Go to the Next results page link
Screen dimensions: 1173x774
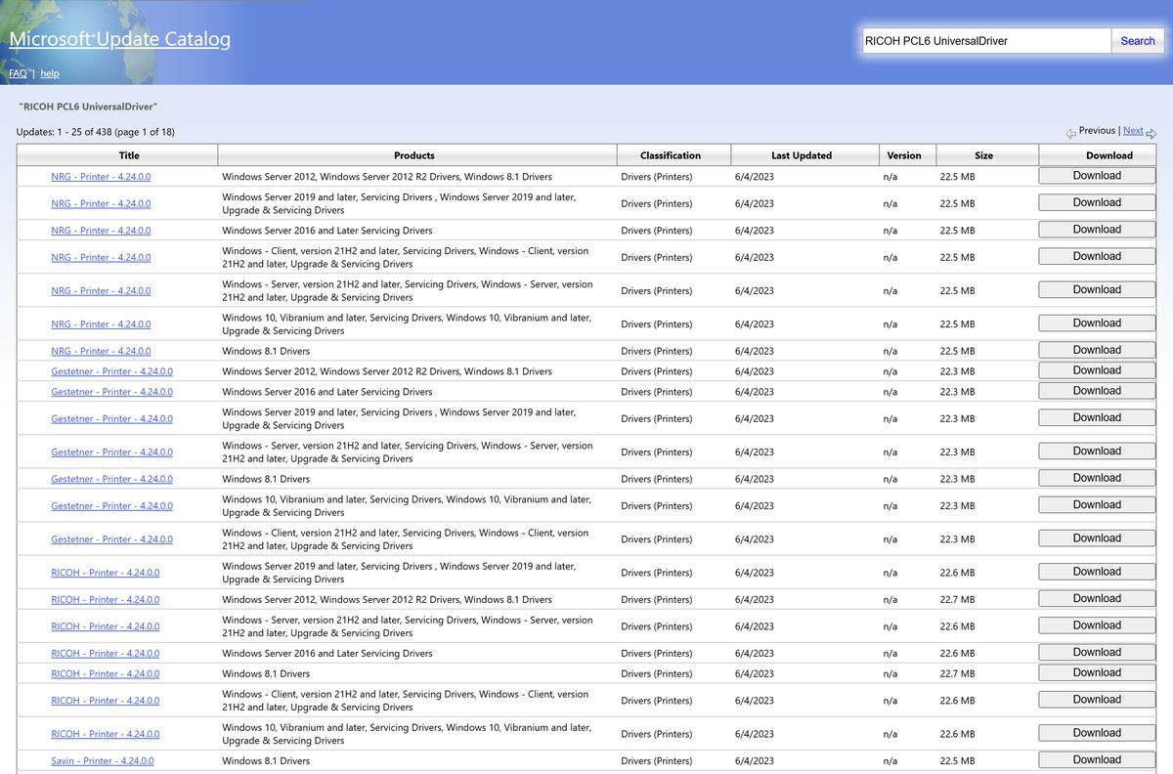tap(1133, 130)
